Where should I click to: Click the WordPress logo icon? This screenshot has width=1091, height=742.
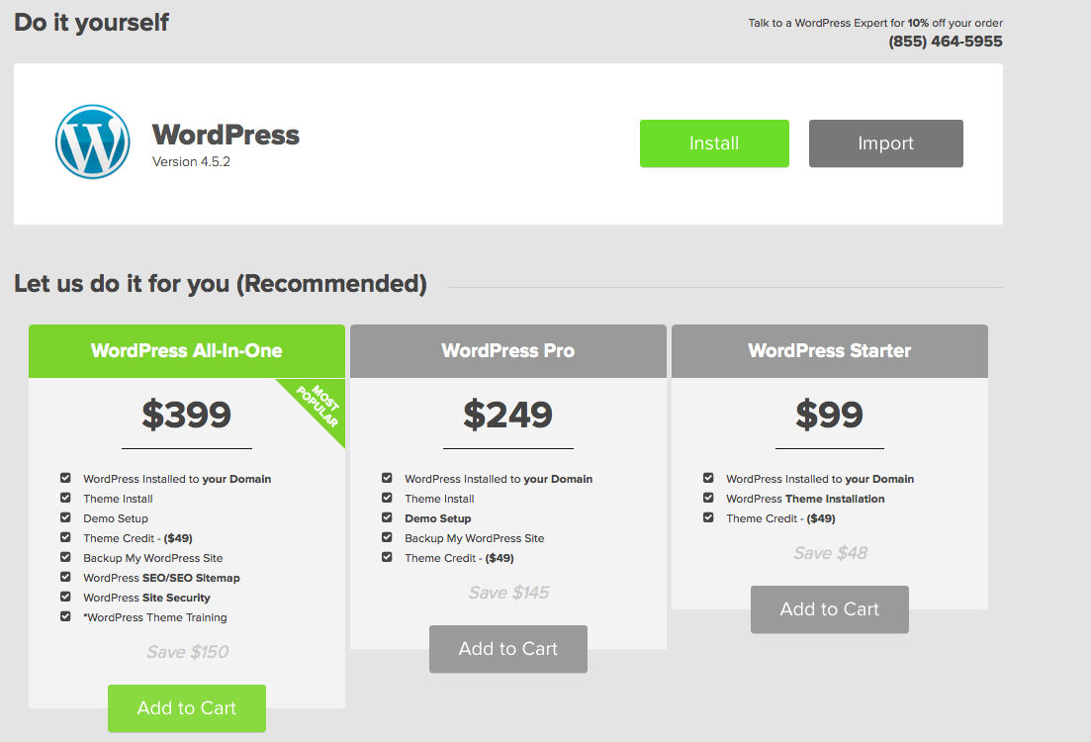coord(92,142)
